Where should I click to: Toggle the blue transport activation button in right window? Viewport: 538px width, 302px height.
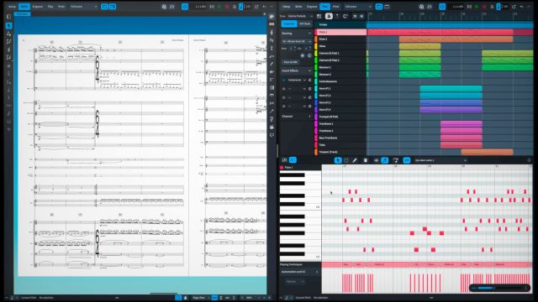click(x=442, y=7)
